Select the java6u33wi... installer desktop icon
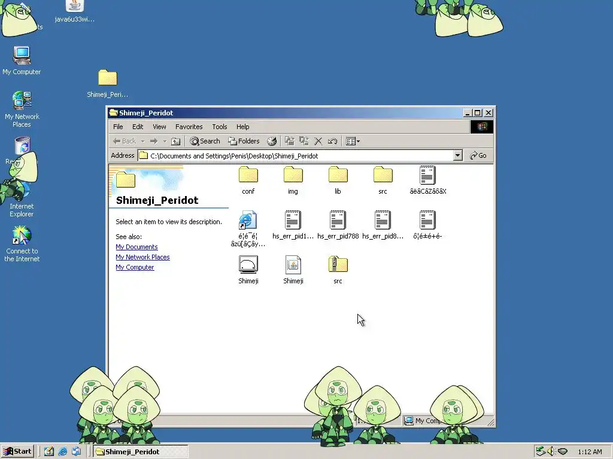Image resolution: width=613 pixels, height=459 pixels. pyautogui.click(x=74, y=11)
